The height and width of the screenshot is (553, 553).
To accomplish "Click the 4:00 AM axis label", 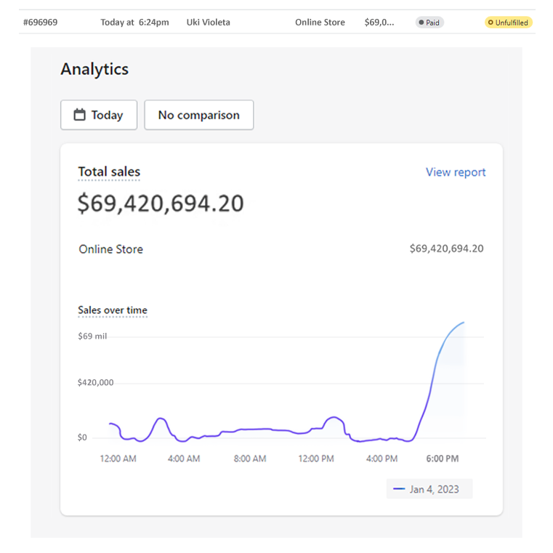I will (x=184, y=459).
